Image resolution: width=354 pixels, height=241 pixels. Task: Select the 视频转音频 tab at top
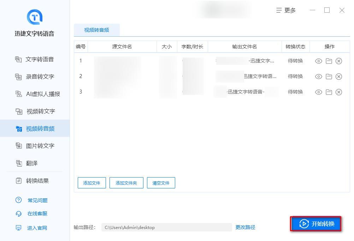97,30
